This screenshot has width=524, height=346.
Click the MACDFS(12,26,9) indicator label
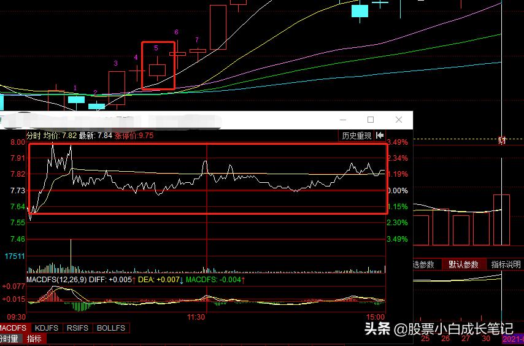coord(57,280)
